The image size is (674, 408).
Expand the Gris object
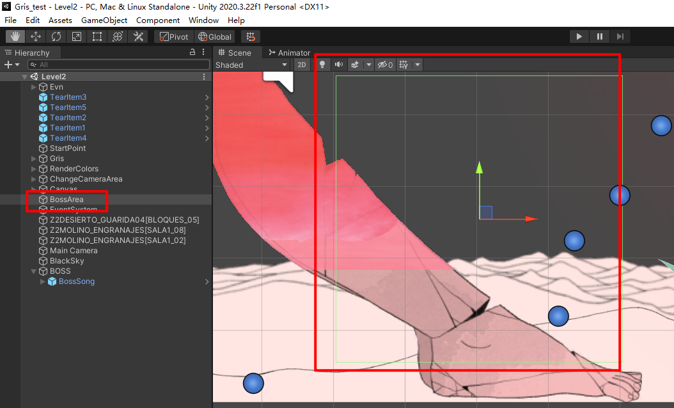[33, 159]
